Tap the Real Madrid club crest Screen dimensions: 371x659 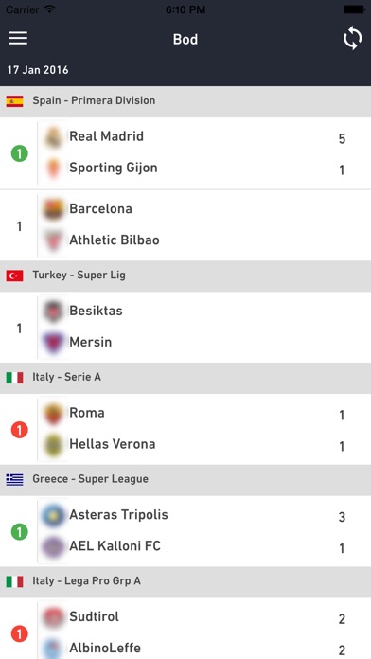[54, 136]
